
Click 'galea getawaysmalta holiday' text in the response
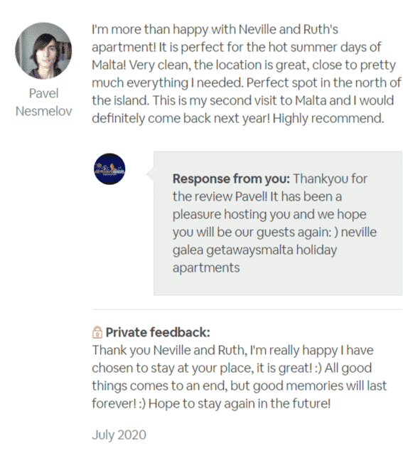(x=255, y=250)
